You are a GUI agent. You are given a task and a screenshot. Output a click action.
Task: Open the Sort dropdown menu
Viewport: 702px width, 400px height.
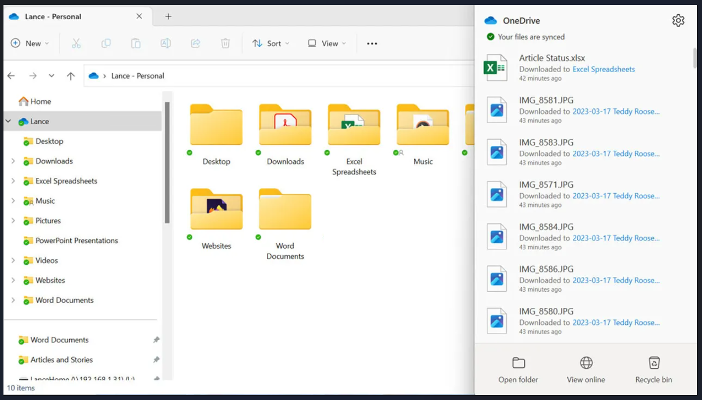270,44
